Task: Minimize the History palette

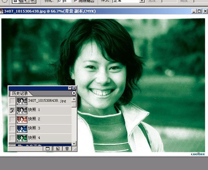Action: point(70,88)
